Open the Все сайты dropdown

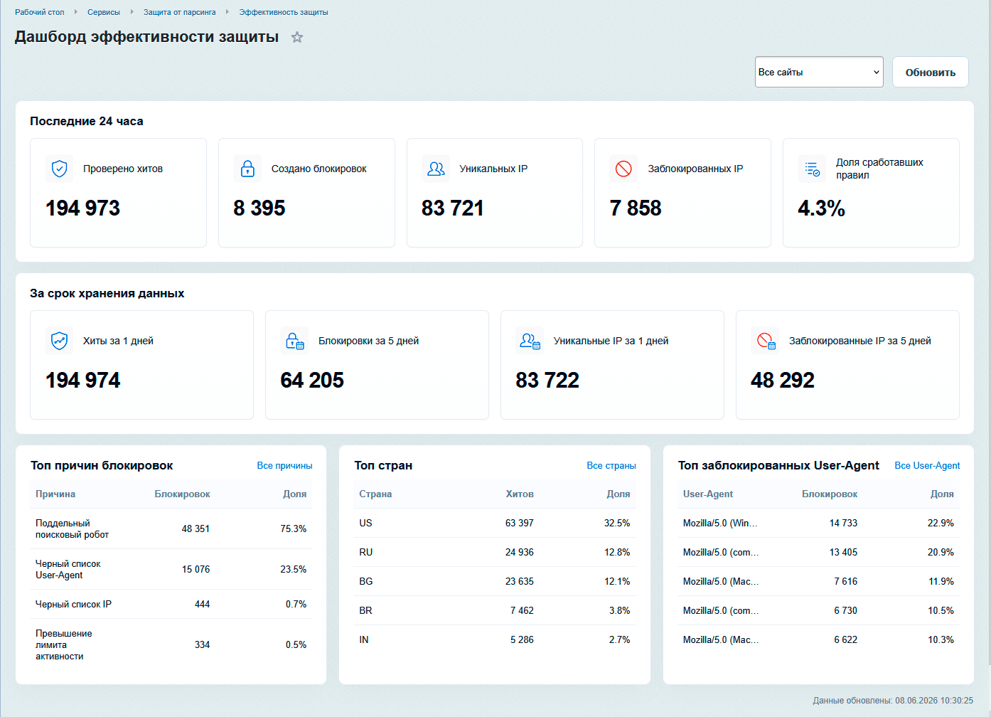(x=819, y=72)
